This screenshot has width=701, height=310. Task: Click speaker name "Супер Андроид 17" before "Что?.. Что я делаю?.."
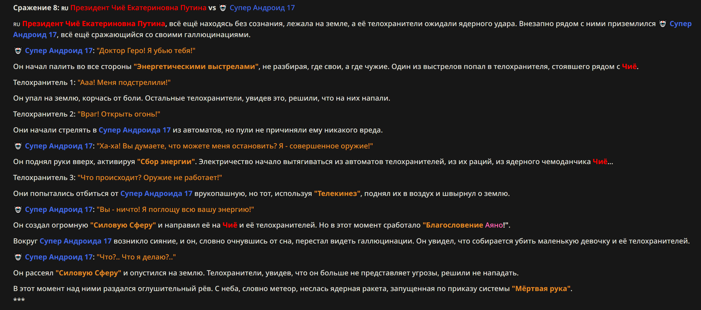click(59, 257)
